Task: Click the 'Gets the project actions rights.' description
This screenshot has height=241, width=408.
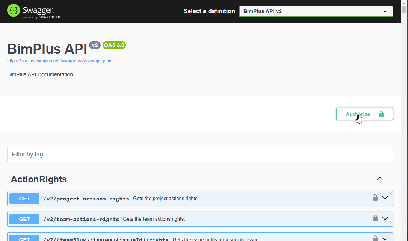Action: [x=166, y=199]
